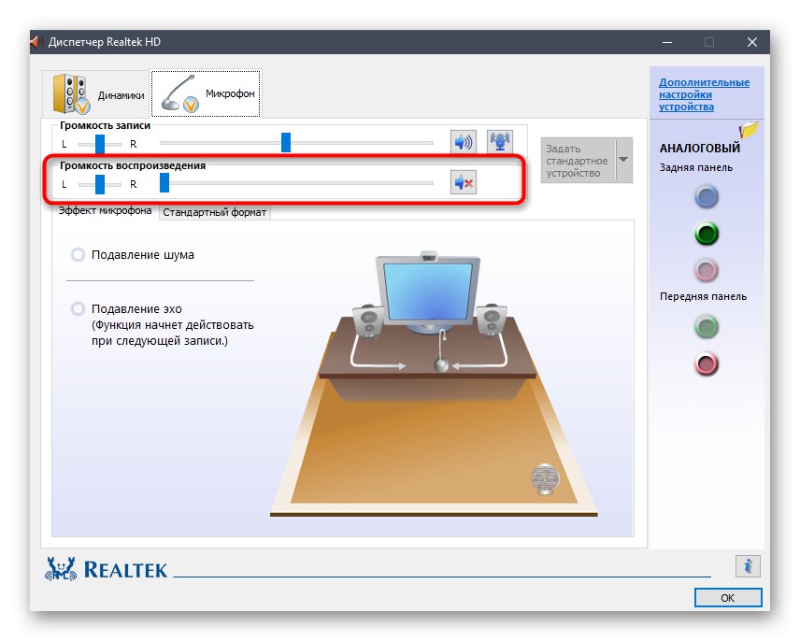Click the Громкость воспроизведения label
The width and height of the screenshot is (800, 641).
click(x=133, y=165)
